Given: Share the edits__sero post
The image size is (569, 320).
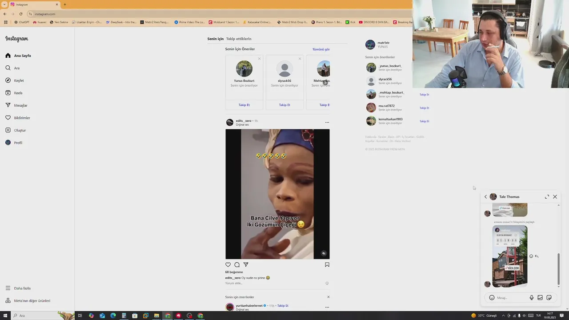Looking at the screenshot, I should (x=245, y=264).
